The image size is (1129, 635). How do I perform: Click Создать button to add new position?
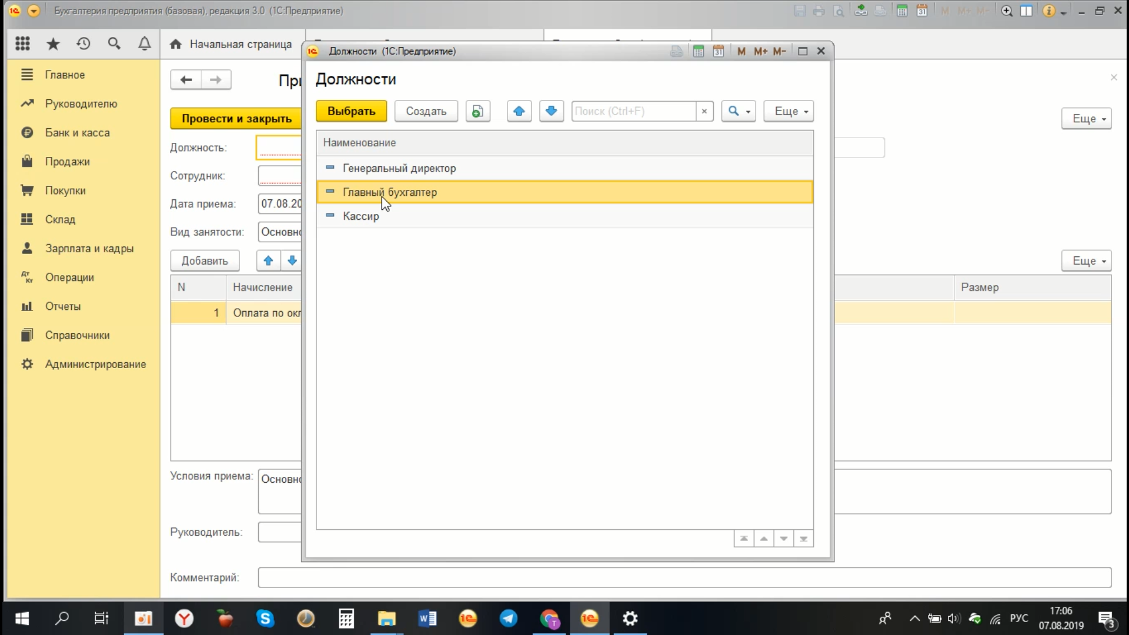click(x=425, y=111)
